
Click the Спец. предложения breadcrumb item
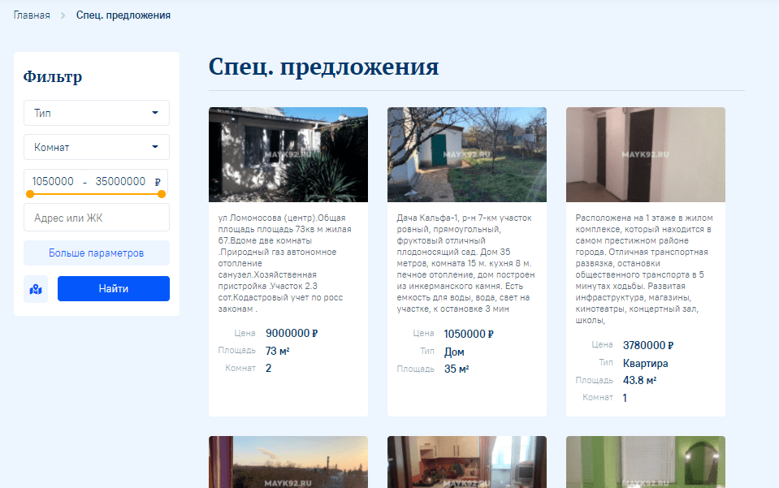pos(123,15)
